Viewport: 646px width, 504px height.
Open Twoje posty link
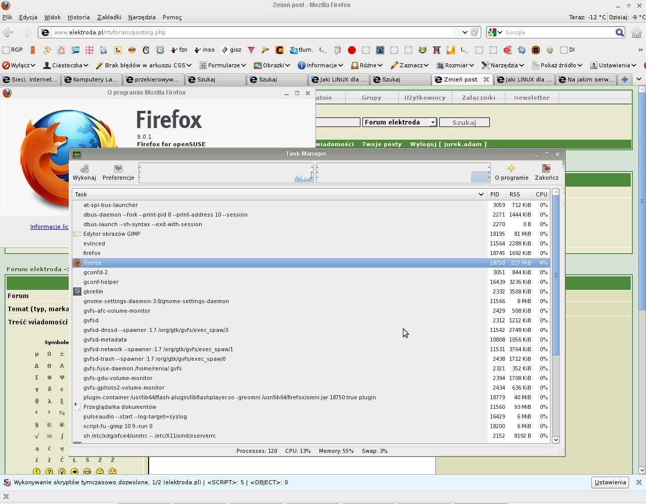click(382, 144)
